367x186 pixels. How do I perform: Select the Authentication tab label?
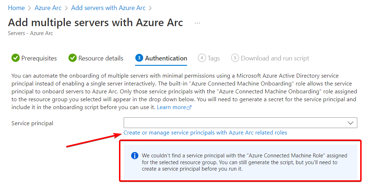[166, 58]
